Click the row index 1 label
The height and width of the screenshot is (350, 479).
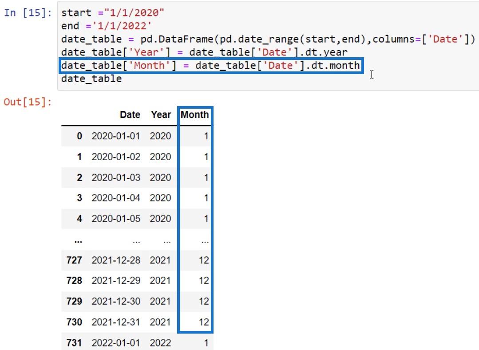(x=79, y=157)
